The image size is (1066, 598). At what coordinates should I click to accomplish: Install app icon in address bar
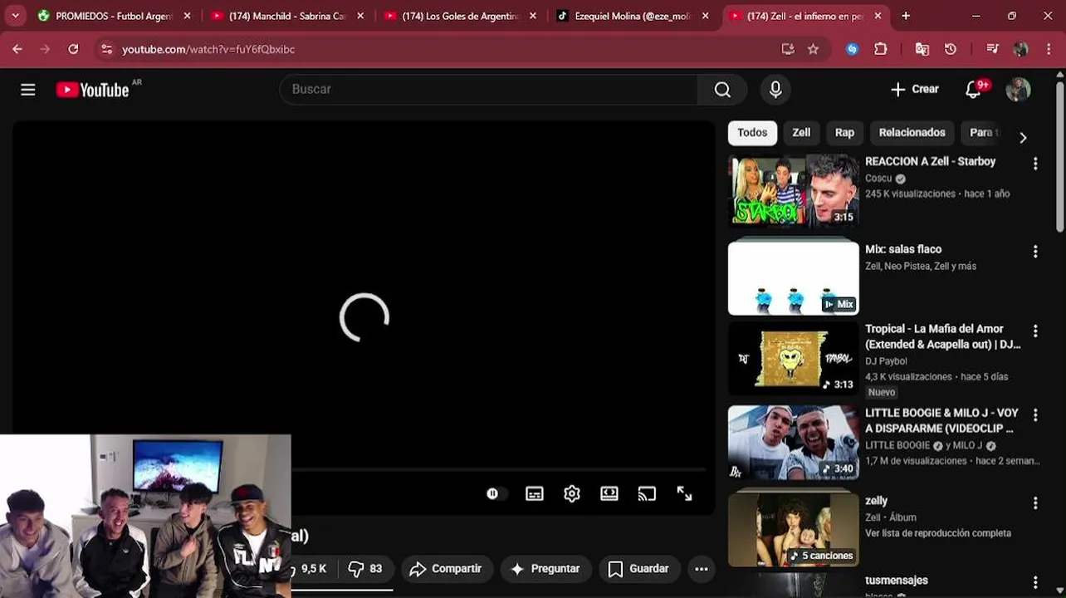(788, 49)
